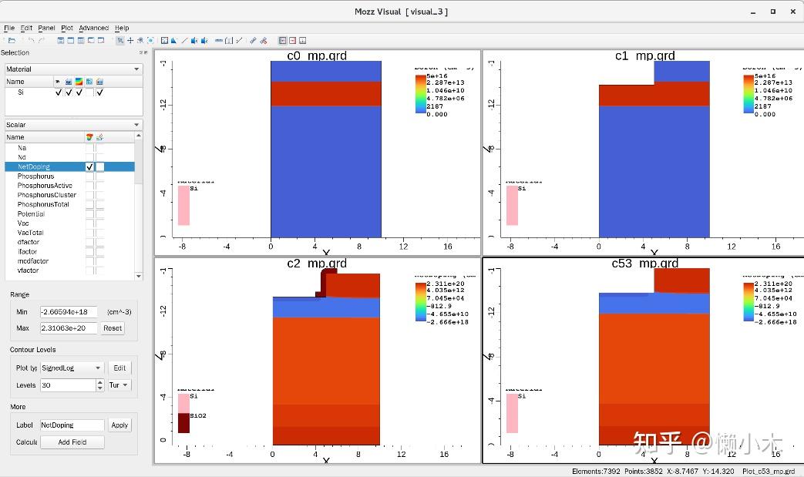Click the ruler measurement tool icon
The width and height of the screenshot is (804, 477).
coord(219,41)
